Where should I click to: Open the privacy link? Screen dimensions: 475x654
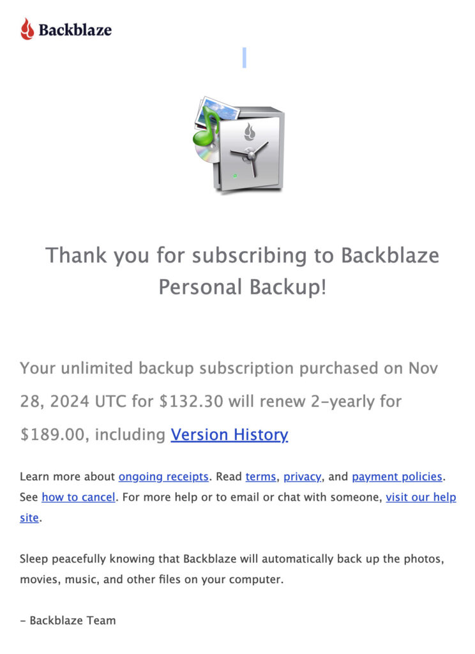pos(302,476)
